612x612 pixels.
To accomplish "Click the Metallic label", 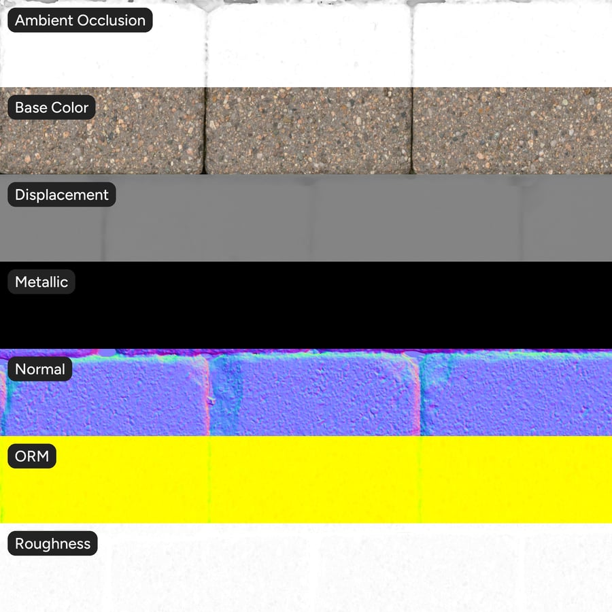I will pyautogui.click(x=41, y=282).
